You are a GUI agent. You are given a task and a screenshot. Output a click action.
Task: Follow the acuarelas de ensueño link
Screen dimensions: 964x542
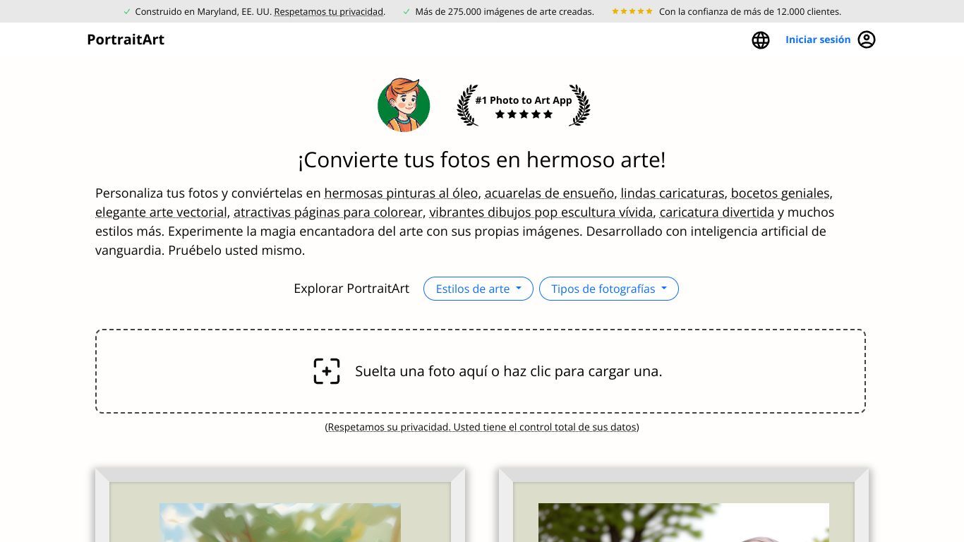tap(549, 193)
